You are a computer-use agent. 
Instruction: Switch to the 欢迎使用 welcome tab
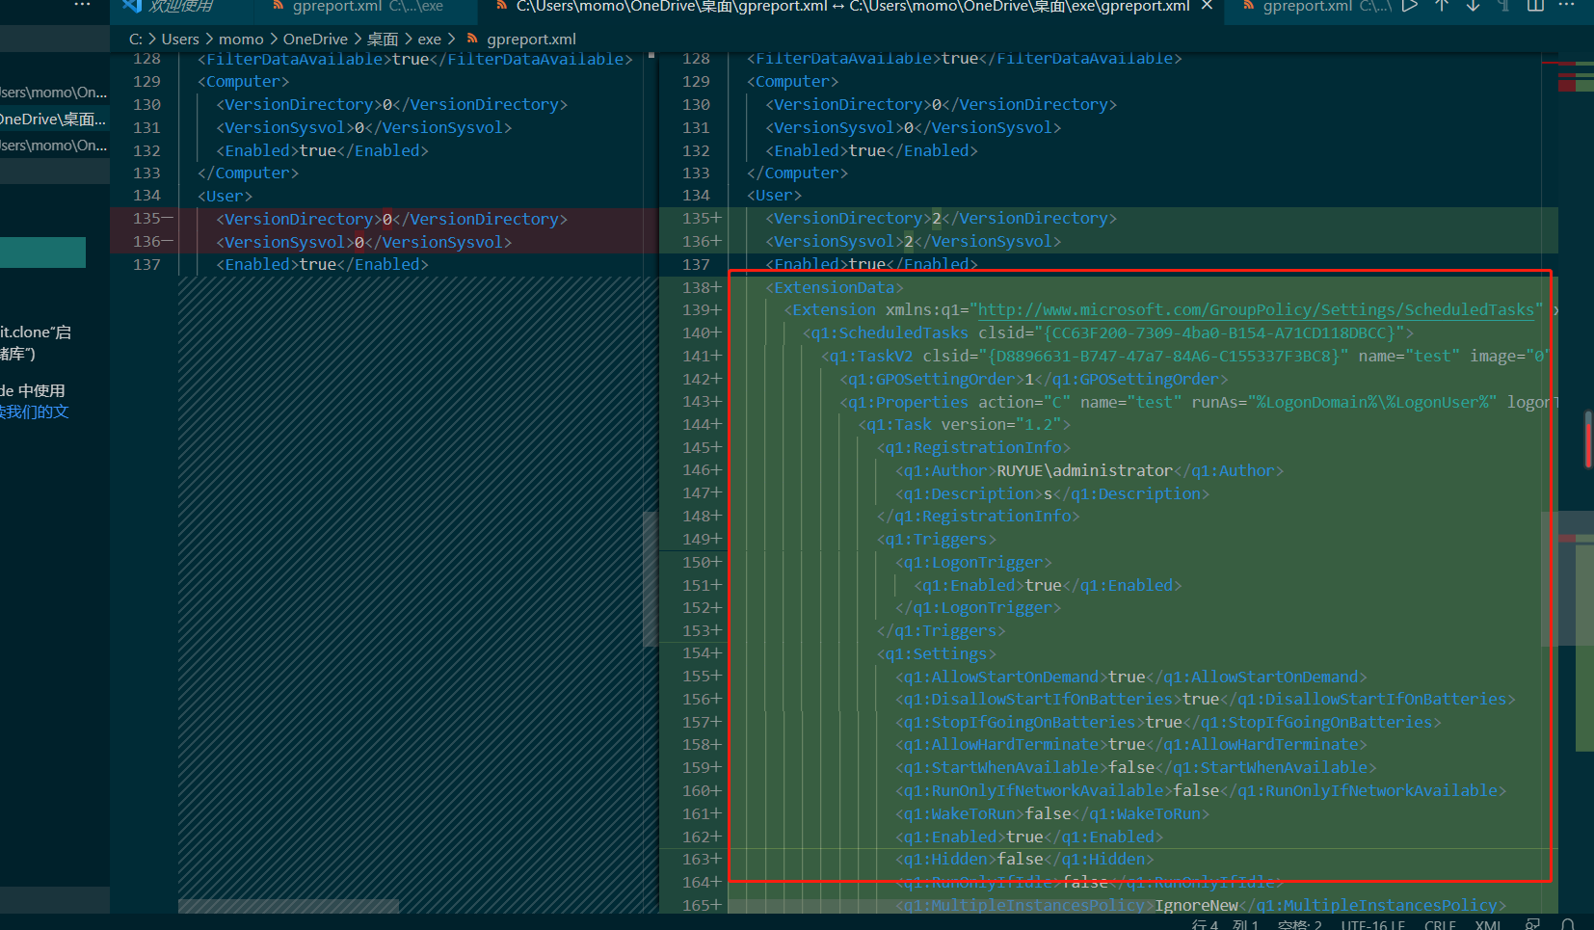tap(180, 6)
